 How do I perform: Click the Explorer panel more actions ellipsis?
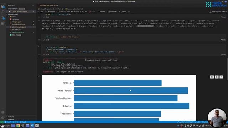[x=33, y=5]
